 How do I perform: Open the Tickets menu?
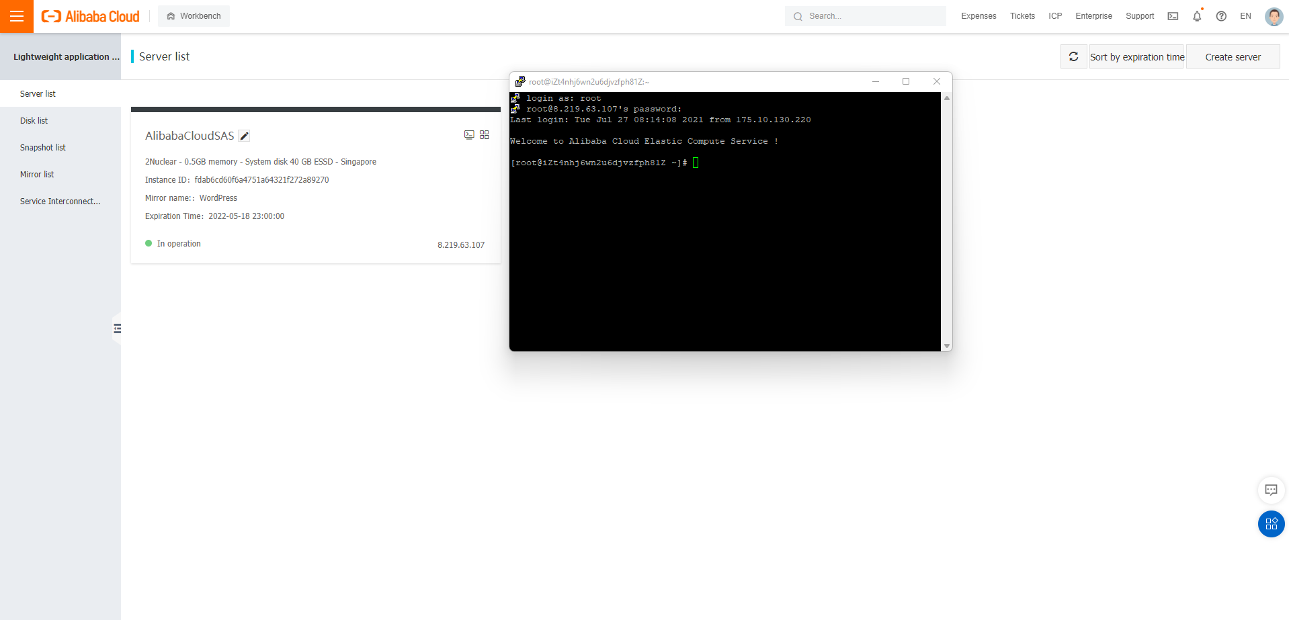[1022, 16]
